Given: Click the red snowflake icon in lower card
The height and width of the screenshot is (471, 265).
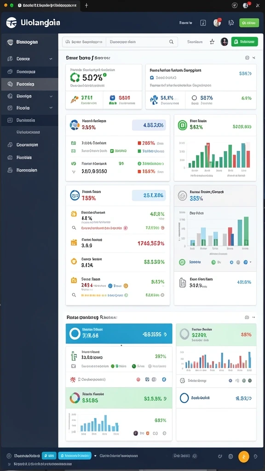Looking at the screenshot, I should 72,379.
